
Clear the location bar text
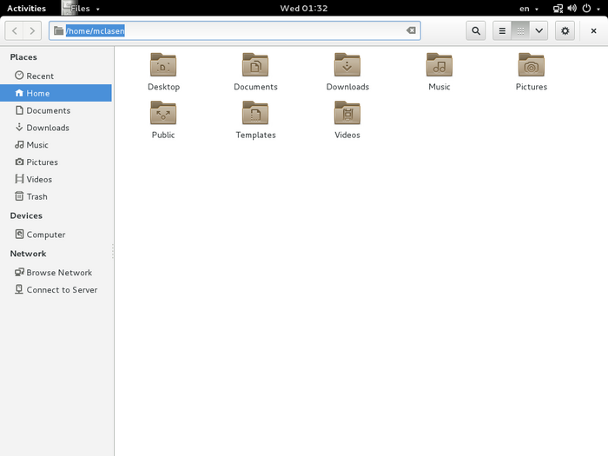pyautogui.click(x=411, y=30)
